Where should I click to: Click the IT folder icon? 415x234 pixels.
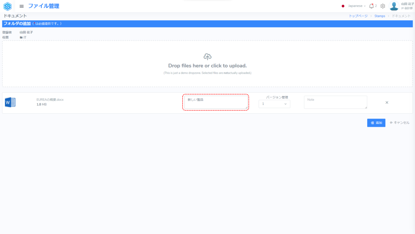(21, 37)
